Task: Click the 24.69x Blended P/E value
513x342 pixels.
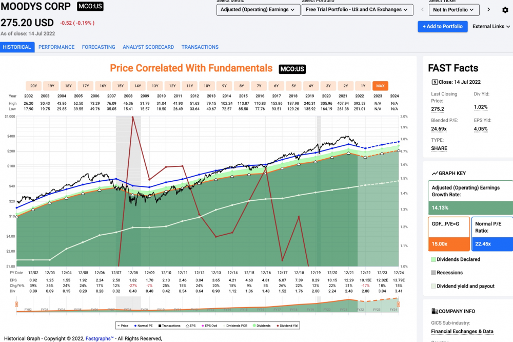Action: click(x=439, y=129)
